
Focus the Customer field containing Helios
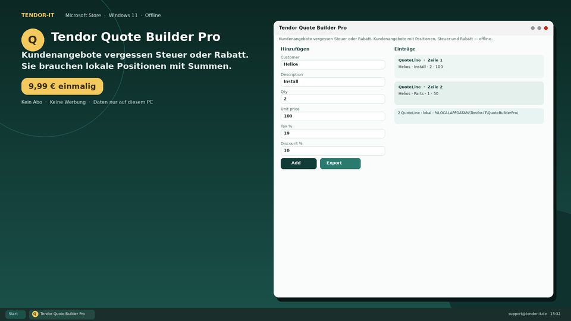tap(332, 64)
